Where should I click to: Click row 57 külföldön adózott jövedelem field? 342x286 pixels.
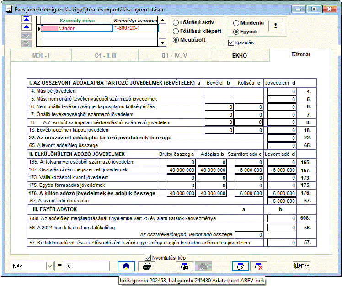click(x=282, y=243)
